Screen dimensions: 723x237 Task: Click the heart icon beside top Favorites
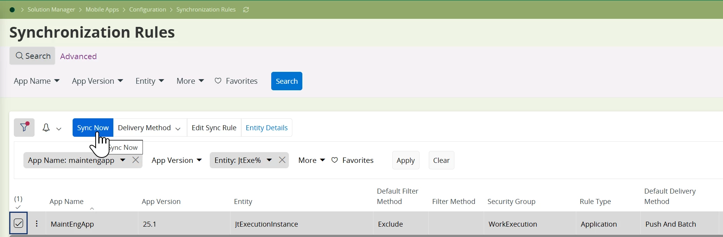218,81
